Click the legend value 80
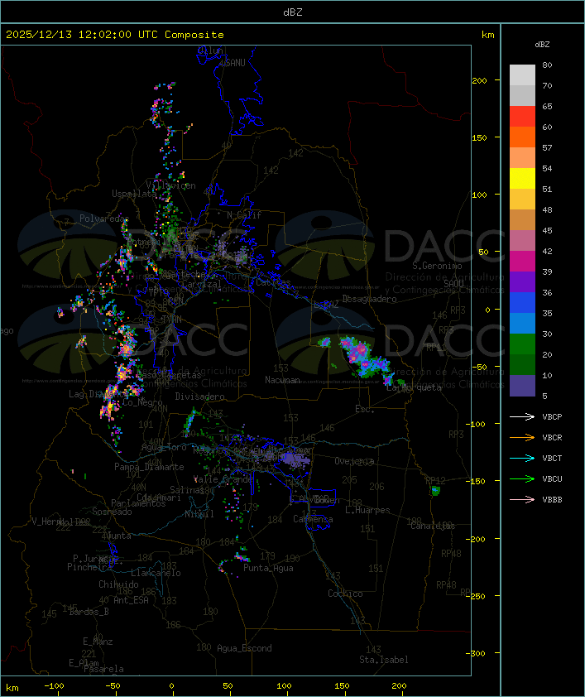Viewport: 585px width, 697px height. click(547, 65)
